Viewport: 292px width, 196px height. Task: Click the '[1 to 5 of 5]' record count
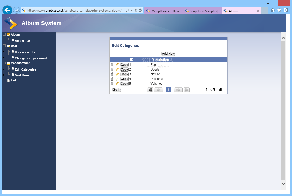click(x=214, y=90)
